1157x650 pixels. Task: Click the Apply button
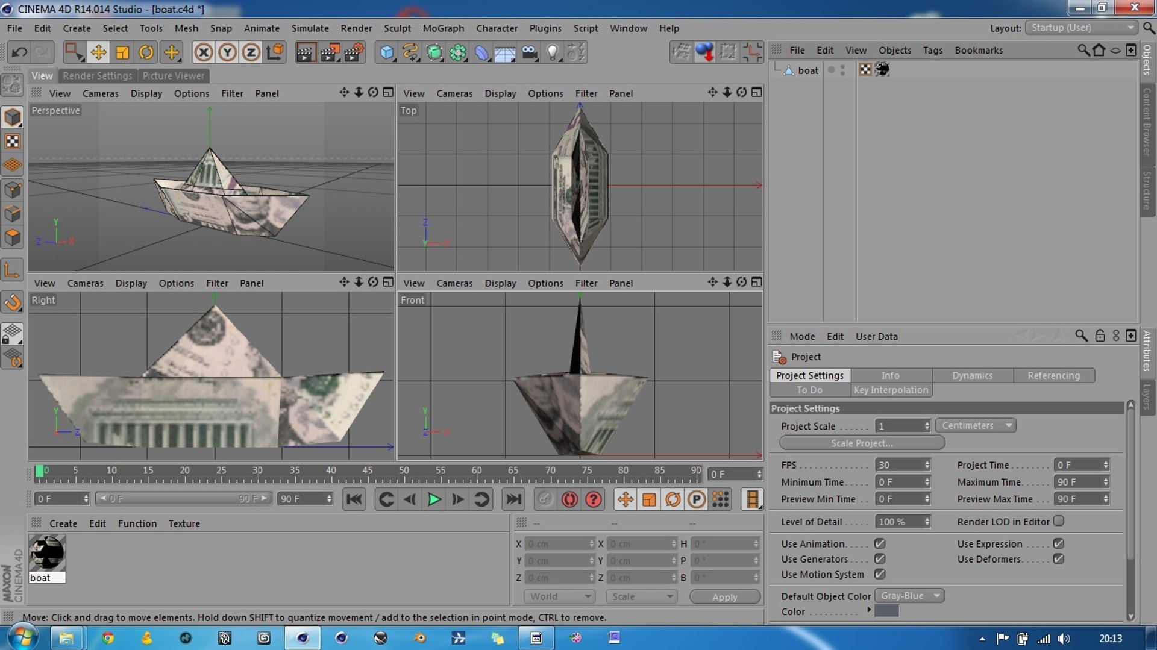tap(725, 597)
